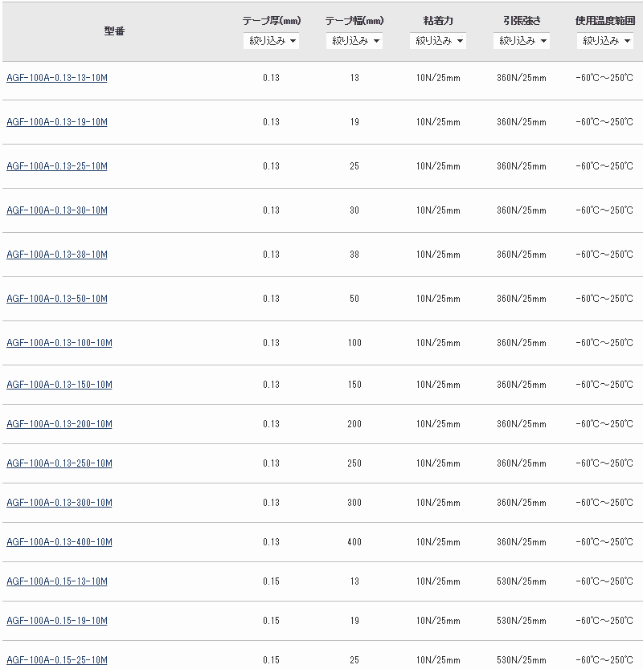Open AGF-100A-0.13-150-10M link
The image size is (643, 669).
pyautogui.click(x=59, y=385)
